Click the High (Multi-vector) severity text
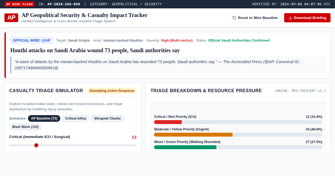Image resolution: width=335 pixels, height=176 pixels. (177, 41)
